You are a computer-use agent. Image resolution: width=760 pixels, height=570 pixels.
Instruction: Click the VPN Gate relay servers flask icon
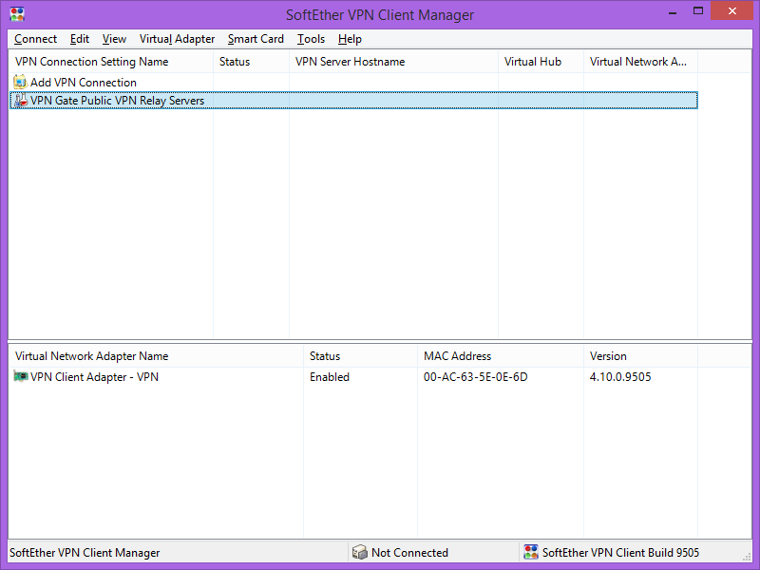[x=20, y=101]
